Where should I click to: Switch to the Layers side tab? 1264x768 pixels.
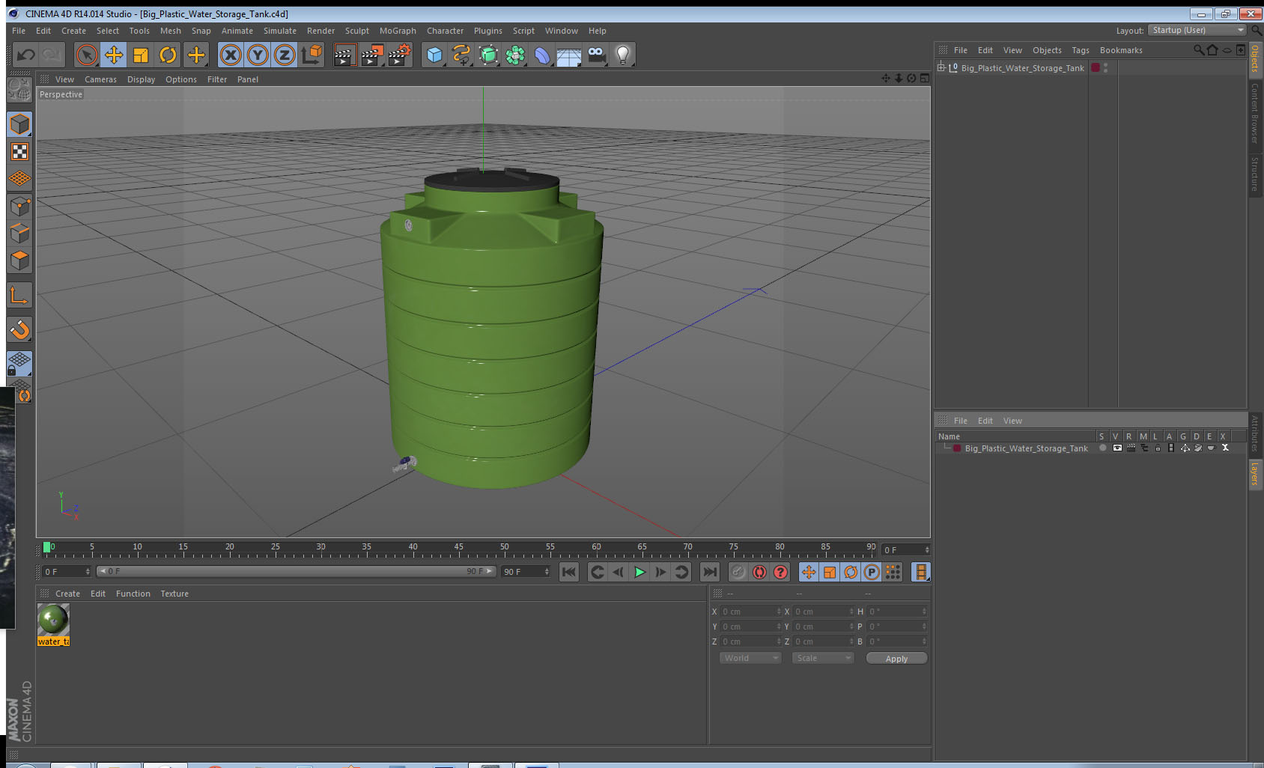coord(1255,475)
